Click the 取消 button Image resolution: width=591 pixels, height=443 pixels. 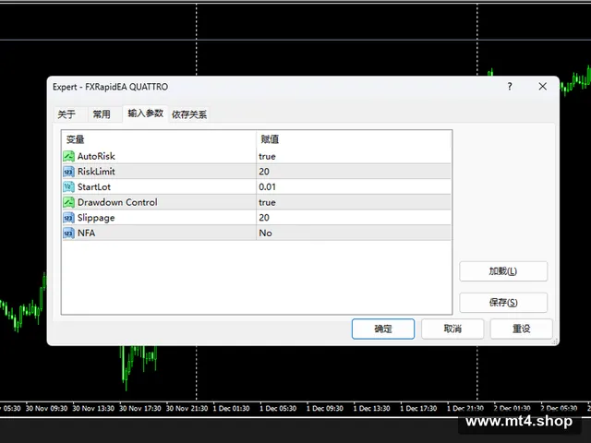[452, 329]
